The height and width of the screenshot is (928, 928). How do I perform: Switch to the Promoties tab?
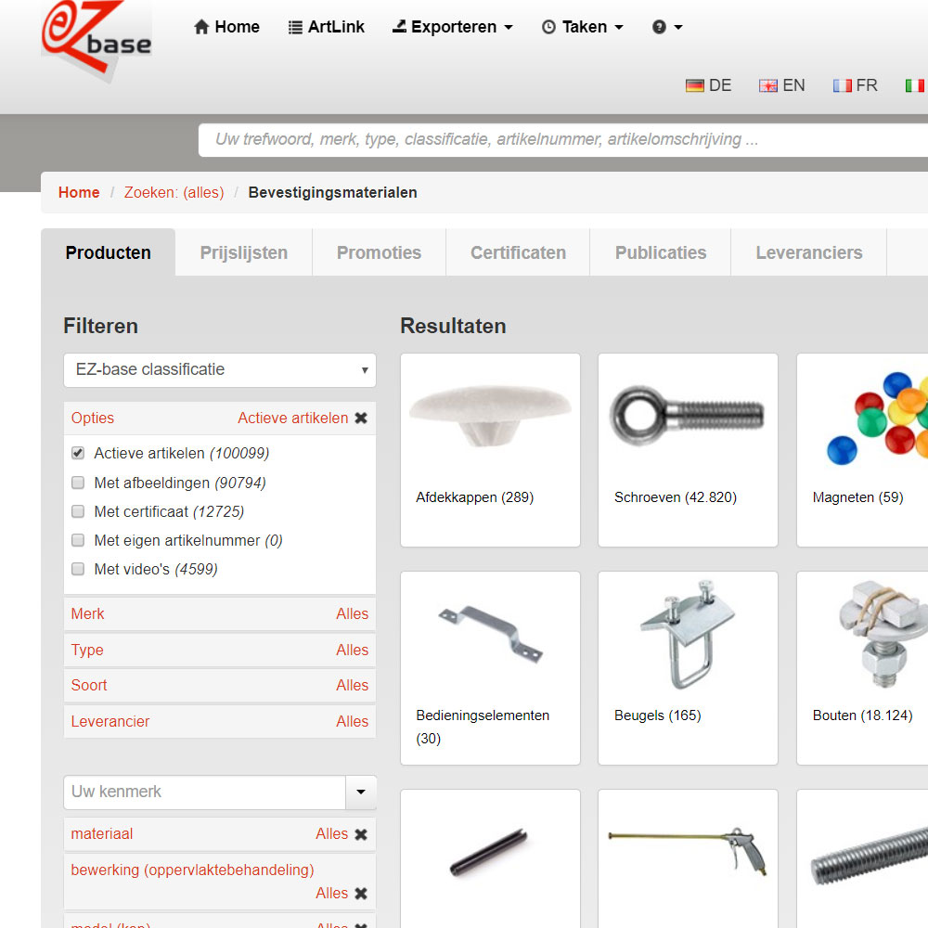379,252
